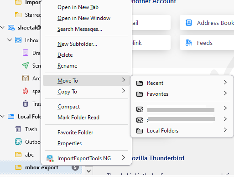Click the Favorites folder icon

(140, 94)
